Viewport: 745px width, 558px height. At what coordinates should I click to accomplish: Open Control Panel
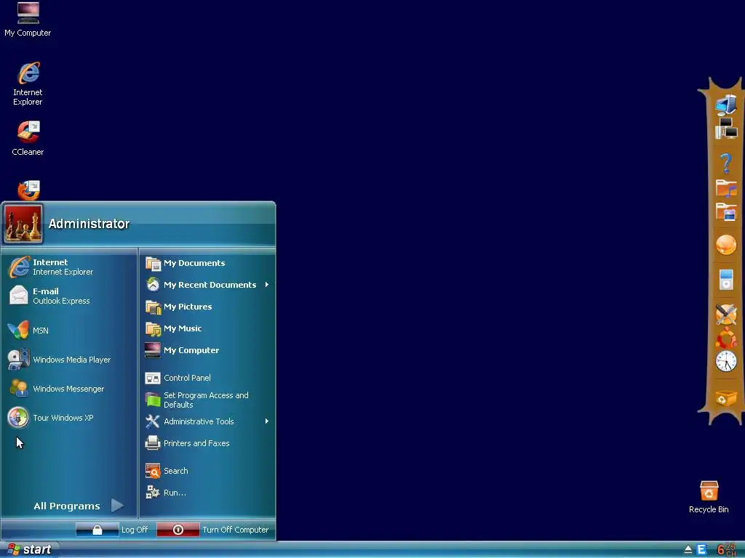[207, 378]
